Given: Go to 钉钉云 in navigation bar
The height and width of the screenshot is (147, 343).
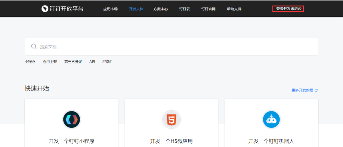Looking at the screenshot, I should point(184,9).
